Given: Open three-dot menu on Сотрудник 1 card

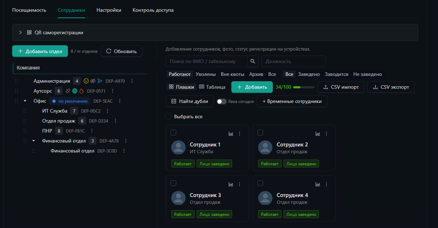Looking at the screenshot, I should coord(240,134).
